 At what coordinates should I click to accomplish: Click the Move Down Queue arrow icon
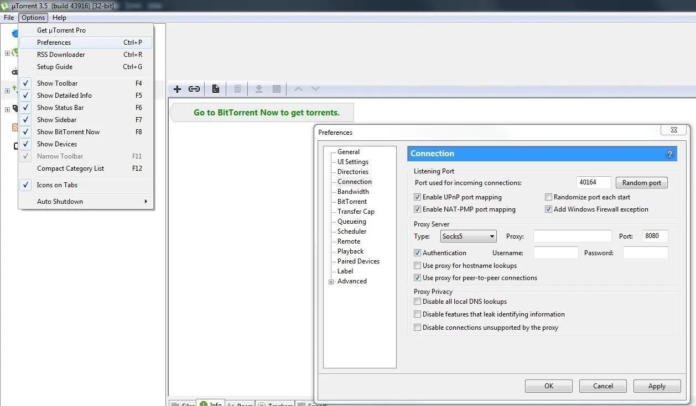click(x=315, y=88)
